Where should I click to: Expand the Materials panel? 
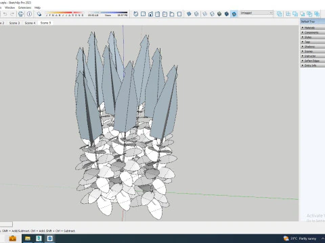(313, 28)
